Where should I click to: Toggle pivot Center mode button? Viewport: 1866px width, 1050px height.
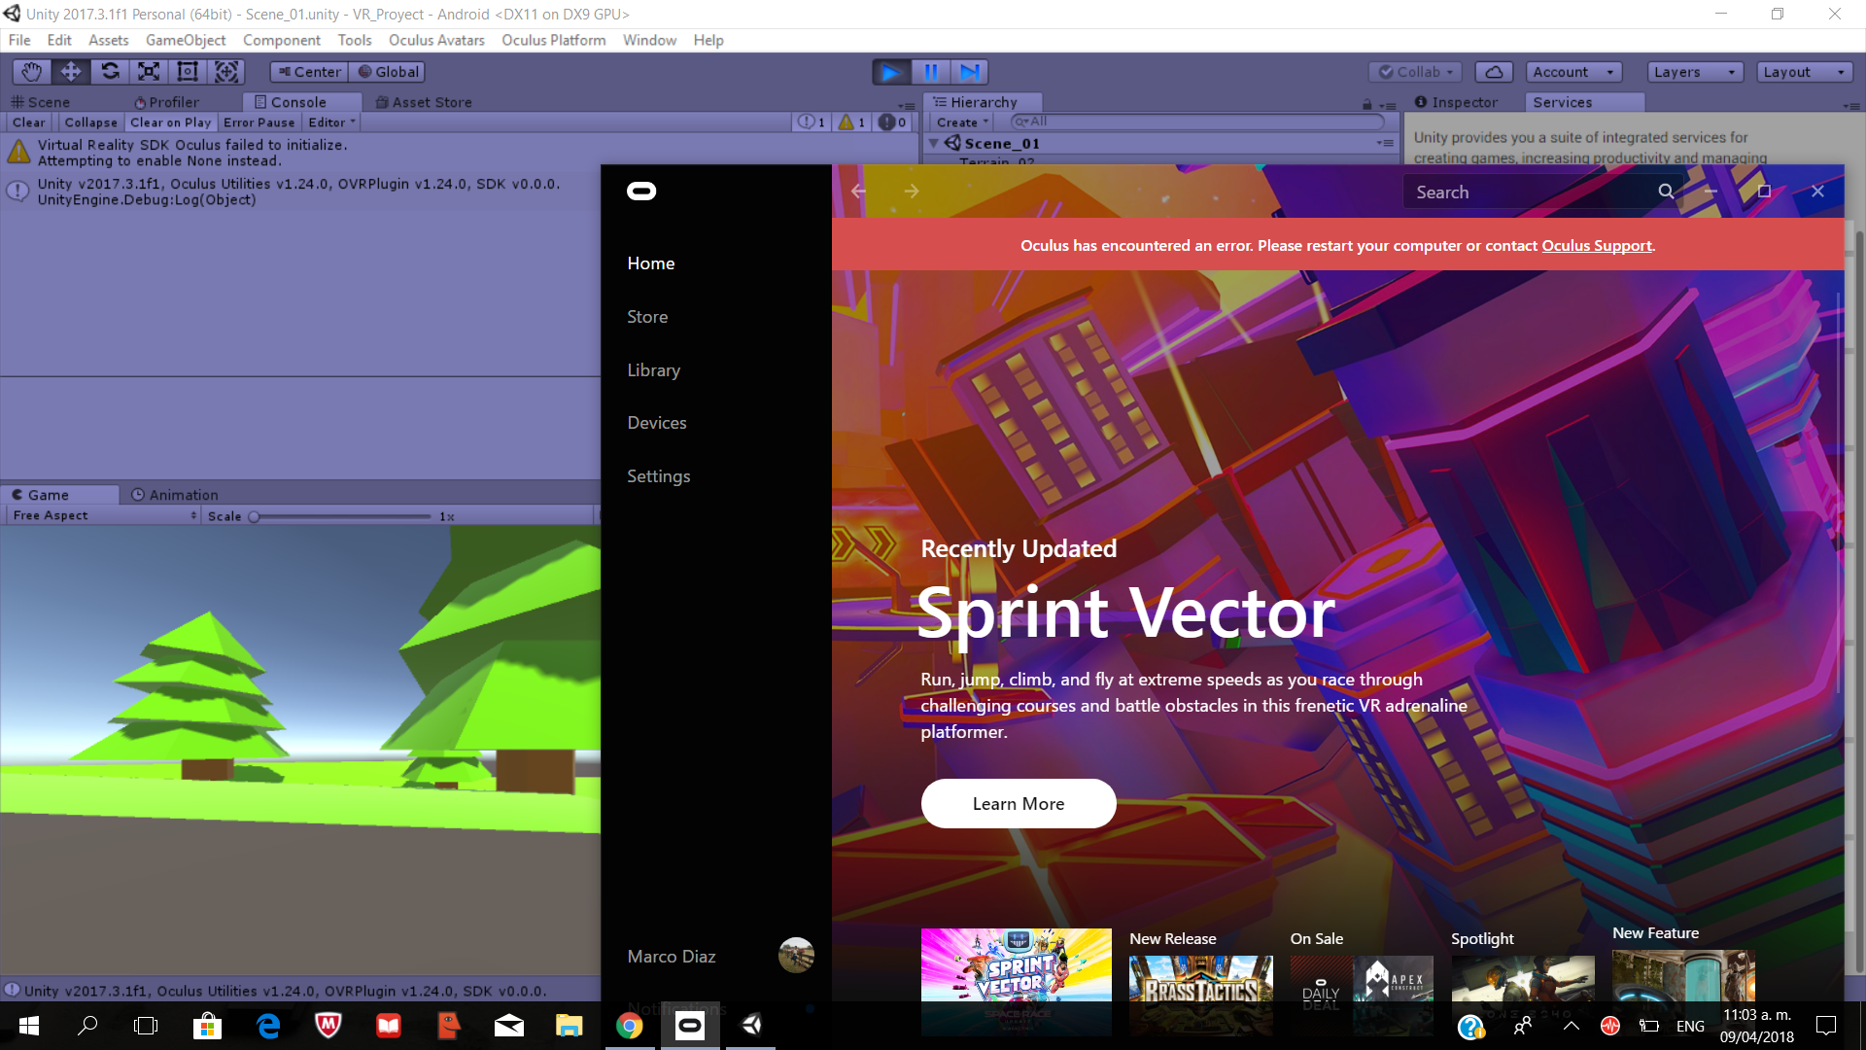(x=309, y=72)
